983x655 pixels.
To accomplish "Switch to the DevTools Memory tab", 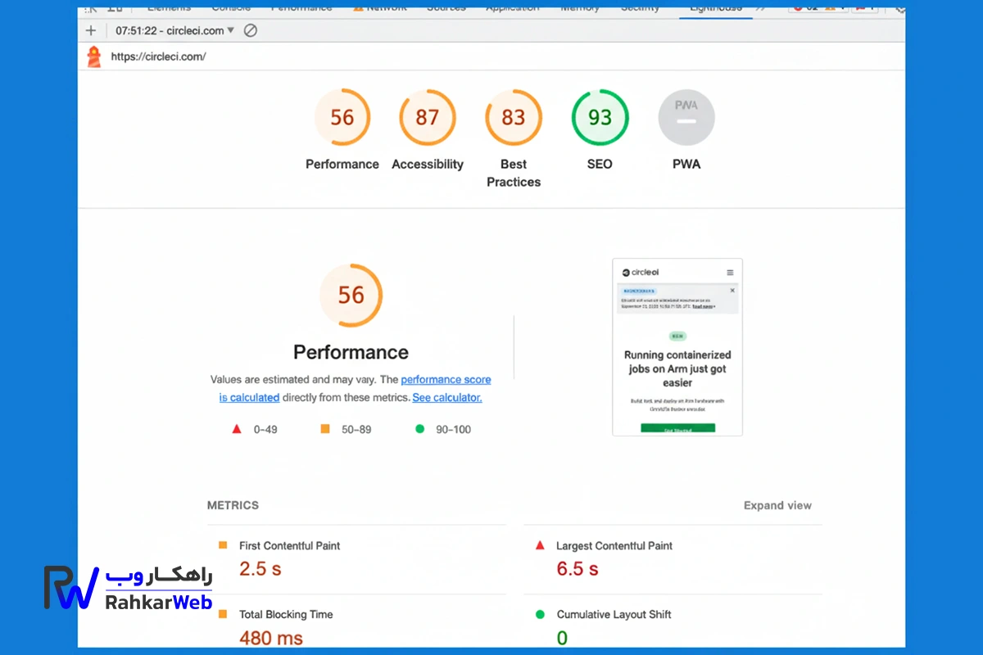I will 580,7.
